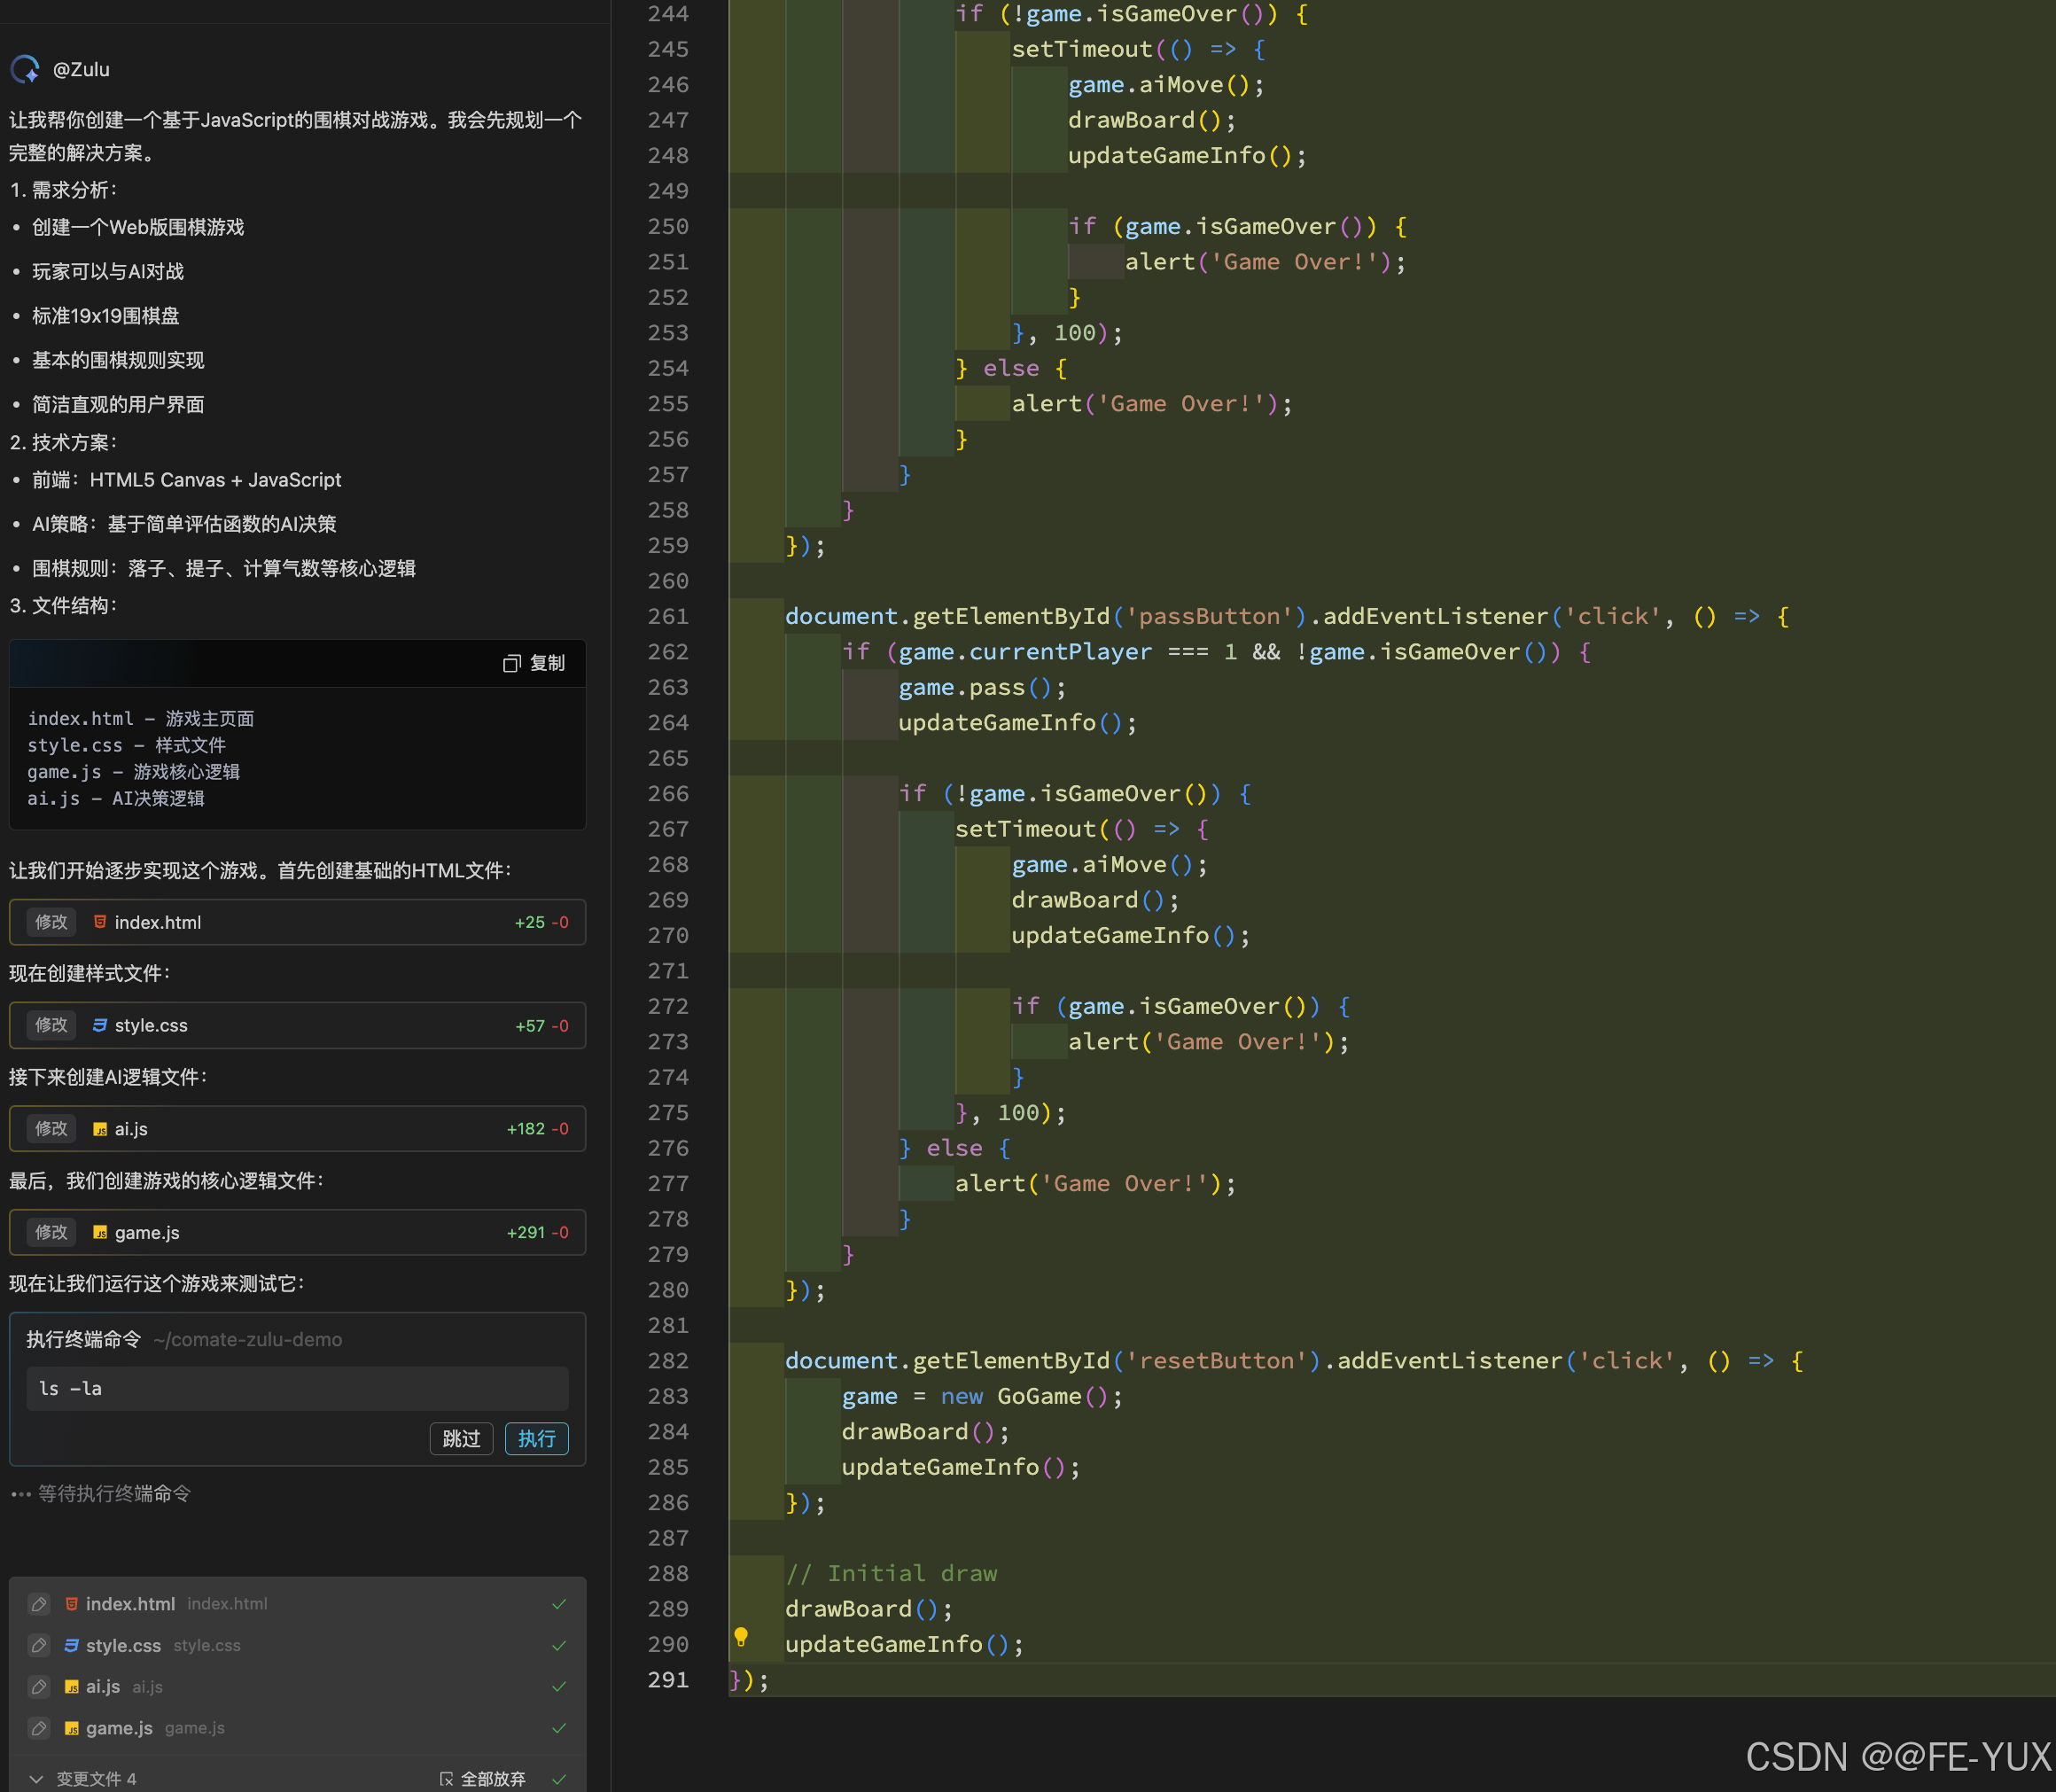
Task: Click the lightbulb quick-fix icon in gutter
Action: click(741, 1637)
